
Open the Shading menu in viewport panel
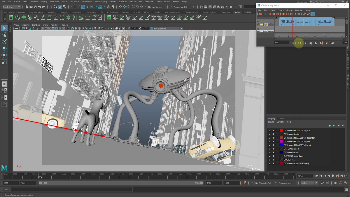pos(25,25)
